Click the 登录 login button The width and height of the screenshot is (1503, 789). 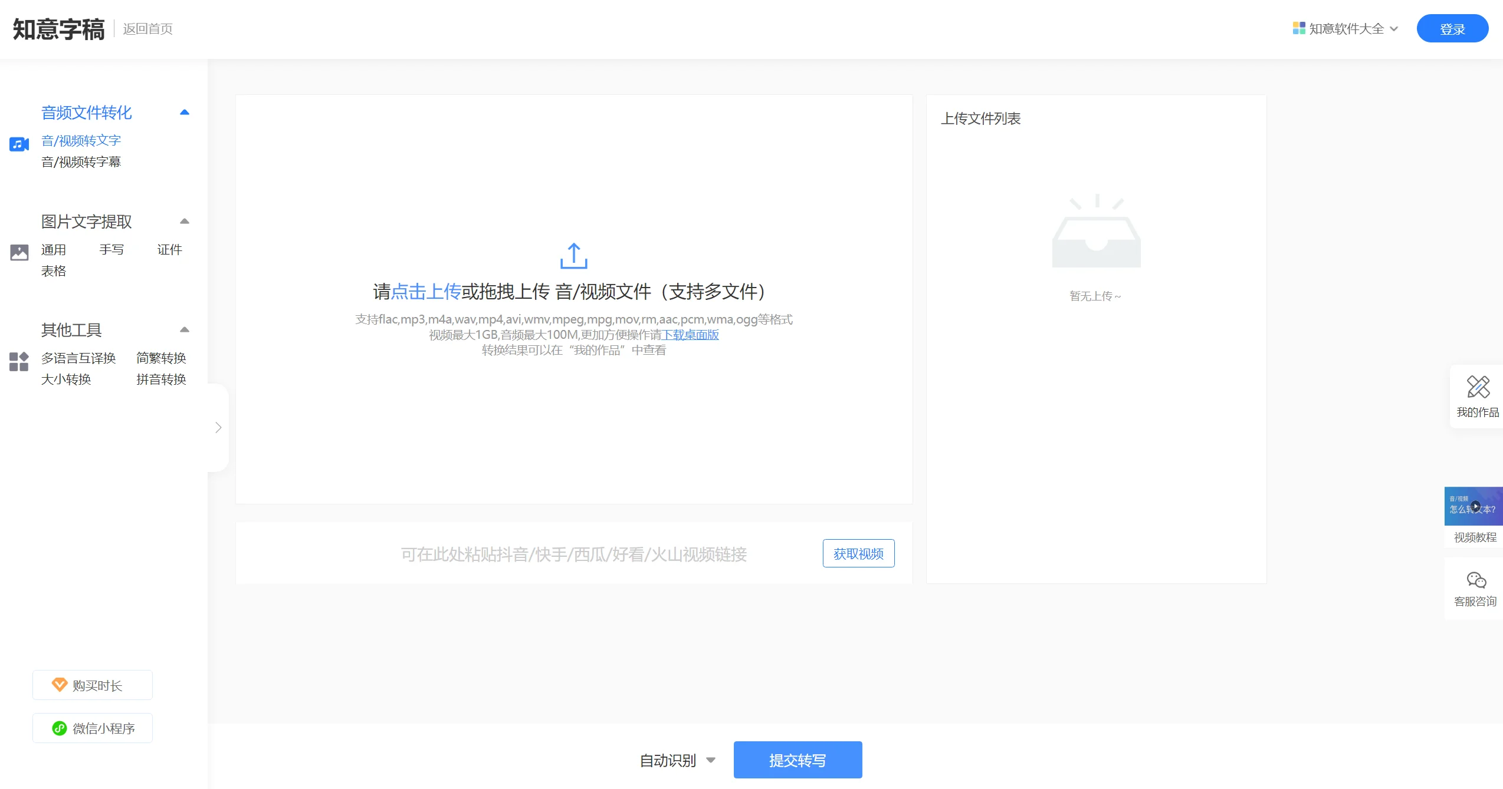1452,28
